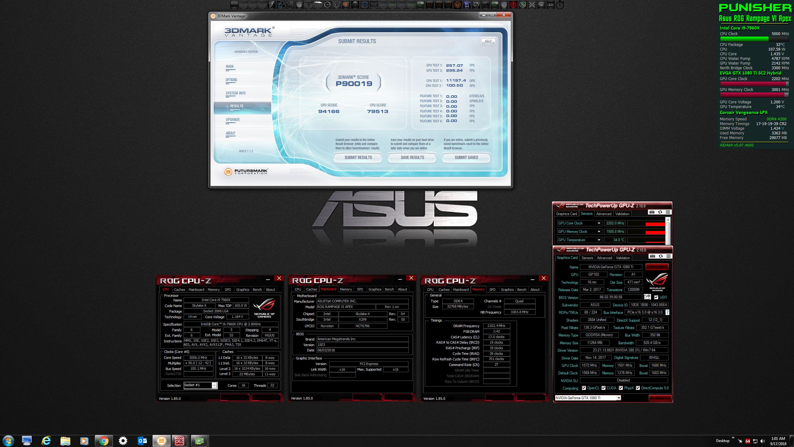Toggle the OpenCL checkbox in GPU-Z
Image resolution: width=794 pixels, height=447 pixels.
(584, 388)
